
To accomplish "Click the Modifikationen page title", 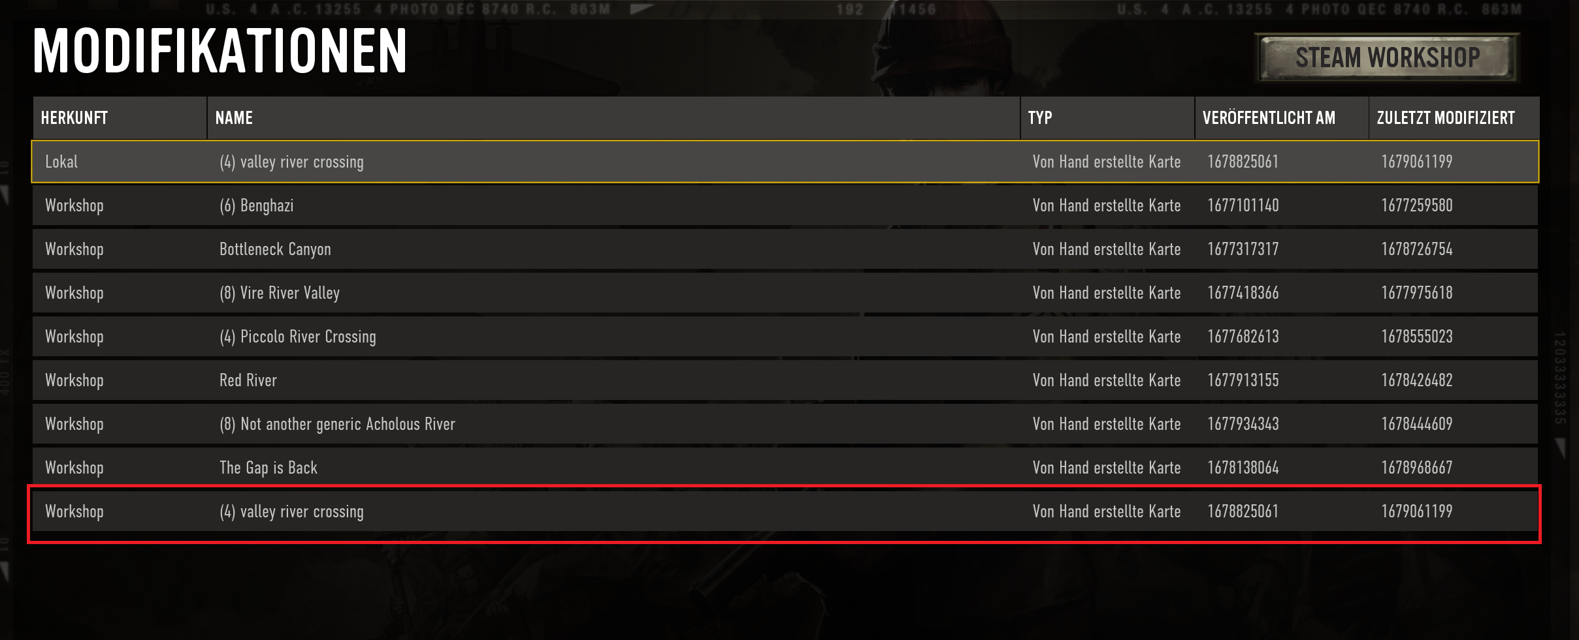I will click(x=220, y=51).
